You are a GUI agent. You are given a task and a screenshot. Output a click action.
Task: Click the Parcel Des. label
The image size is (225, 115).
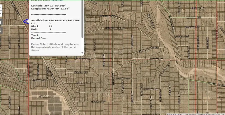pos(39,38)
